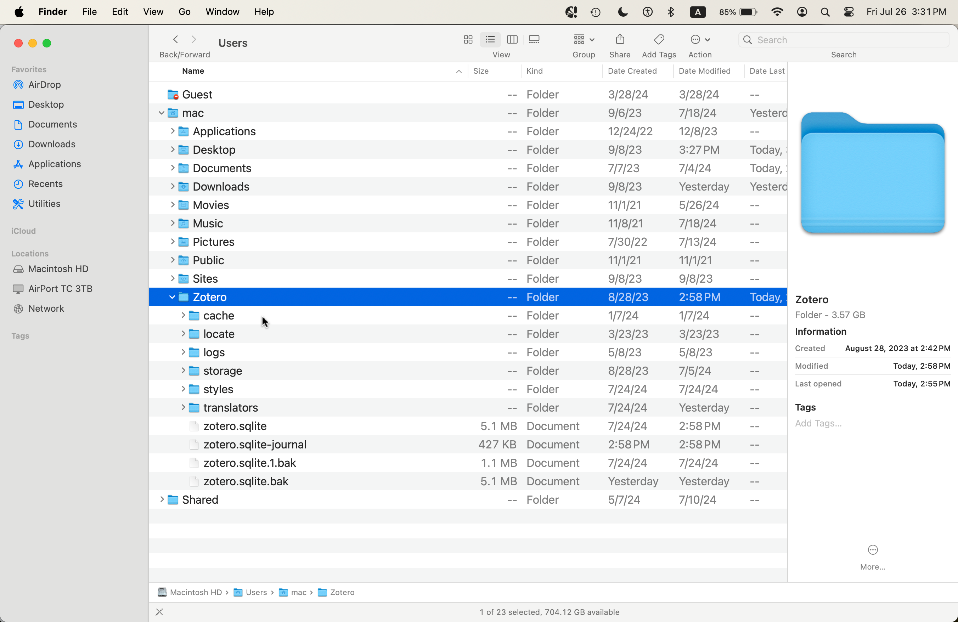Image resolution: width=958 pixels, height=622 pixels.
Task: Click the More actions icon in the preview pane
Action: click(872, 550)
